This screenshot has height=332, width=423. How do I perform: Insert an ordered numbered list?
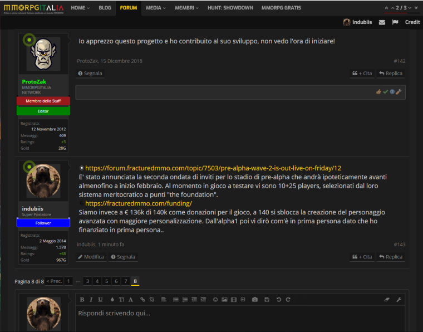tap(185, 300)
